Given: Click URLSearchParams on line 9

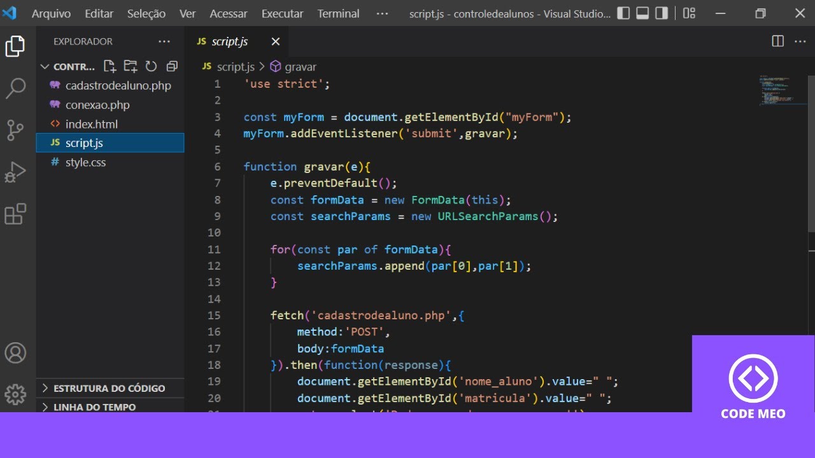Looking at the screenshot, I should coord(488,216).
